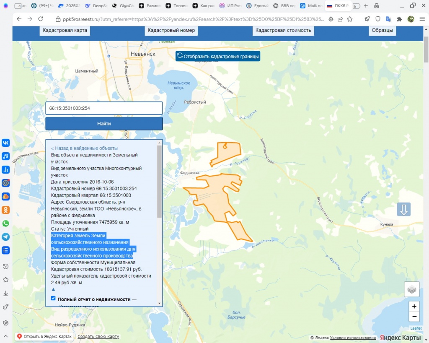
Task: Click the cadastral number search field
Action: tap(104, 108)
